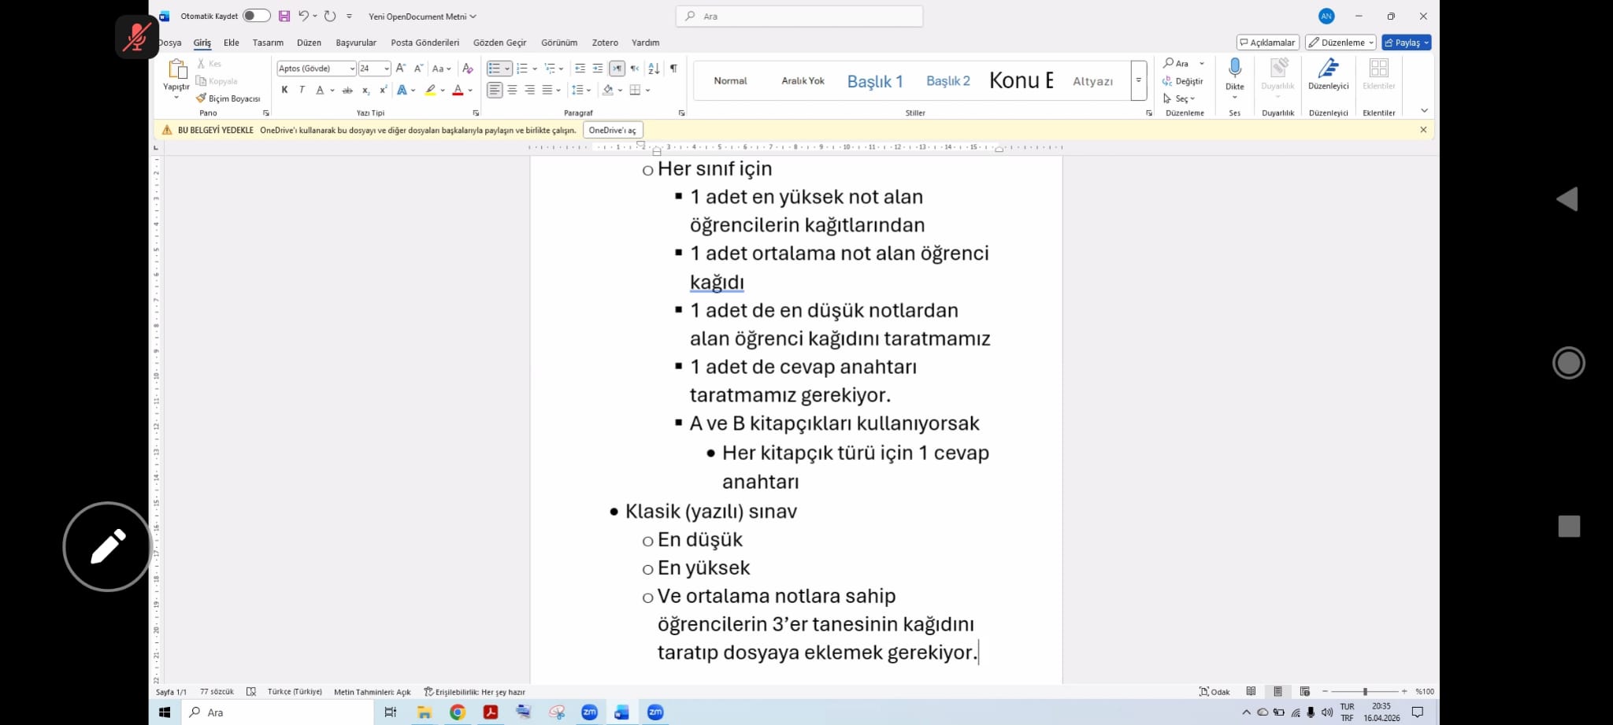Open Düzenleyici editor tool
The width and height of the screenshot is (1613, 725).
[1328, 73]
